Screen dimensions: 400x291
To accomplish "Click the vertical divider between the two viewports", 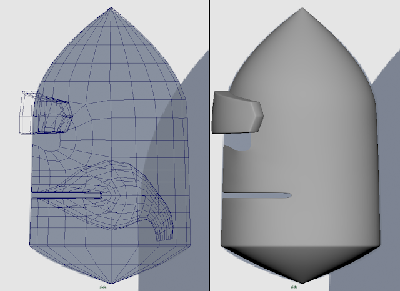I will coord(210,145).
